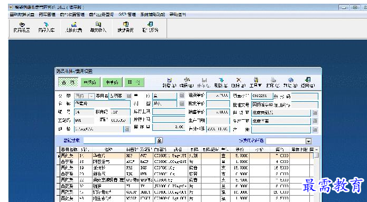The height and width of the screenshot is (202, 367).
Task: Click lookup icon next to 供货商 field
Action: (315, 113)
